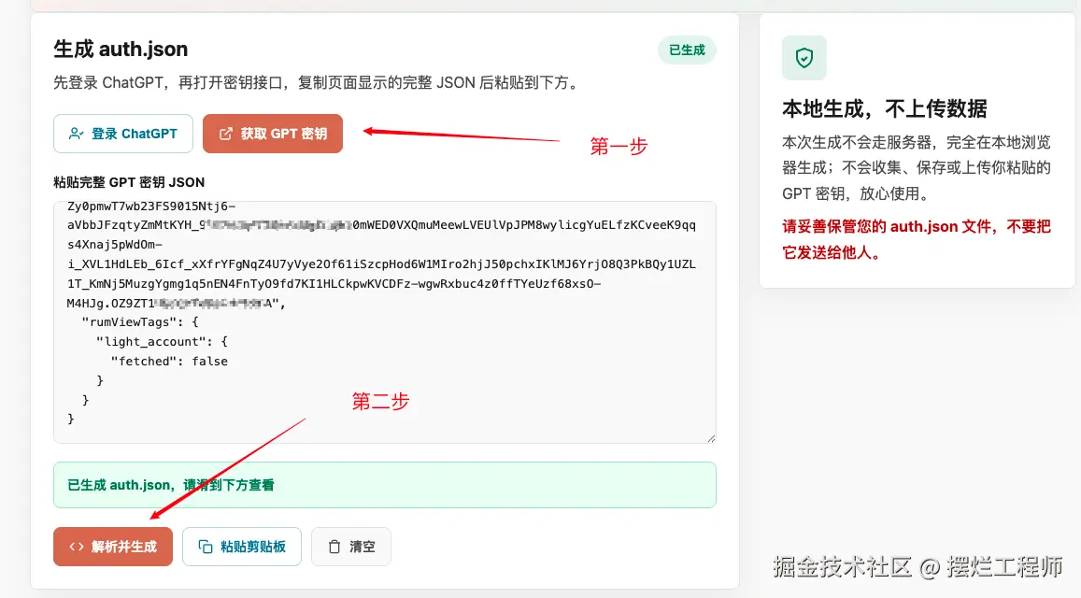Click the 本地生成，不上传数据 heading

[885, 108]
